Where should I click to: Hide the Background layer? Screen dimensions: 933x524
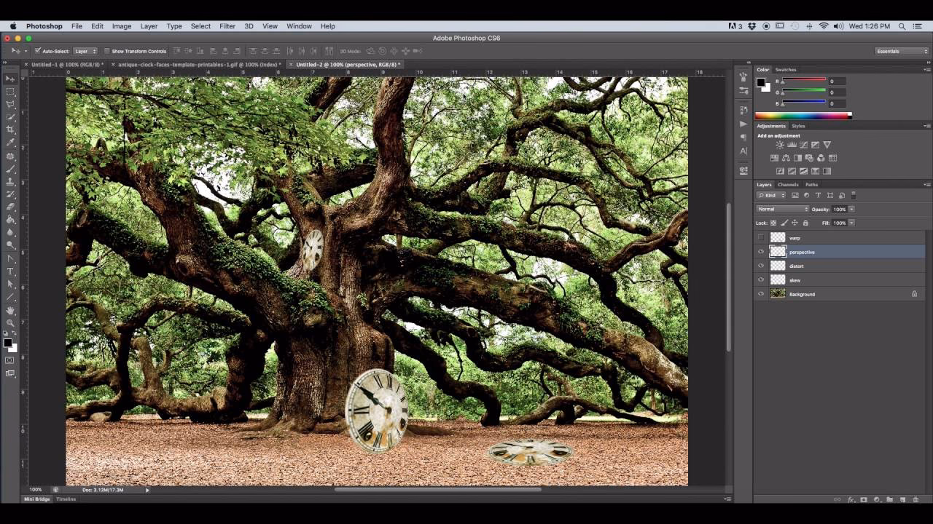point(761,294)
